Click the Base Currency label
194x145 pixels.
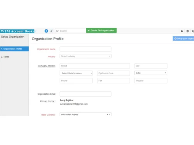(48, 115)
